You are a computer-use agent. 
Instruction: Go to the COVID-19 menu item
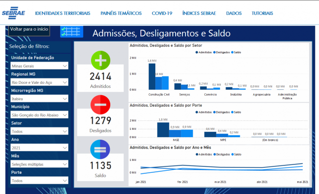pyautogui.click(x=162, y=13)
